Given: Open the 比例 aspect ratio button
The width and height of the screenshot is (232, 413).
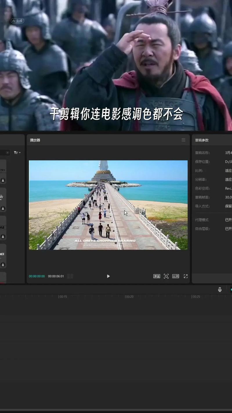Looking at the screenshot, I should (175, 276).
